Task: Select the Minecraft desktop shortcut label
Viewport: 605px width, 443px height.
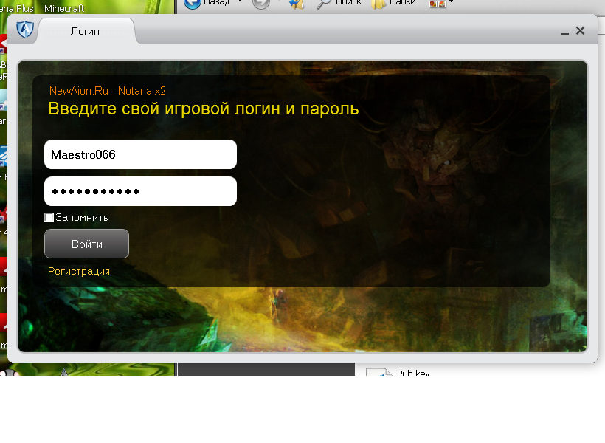Action: [64, 8]
